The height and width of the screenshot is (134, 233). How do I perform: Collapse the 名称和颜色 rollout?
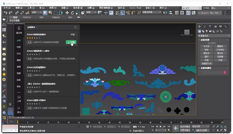[206, 68]
